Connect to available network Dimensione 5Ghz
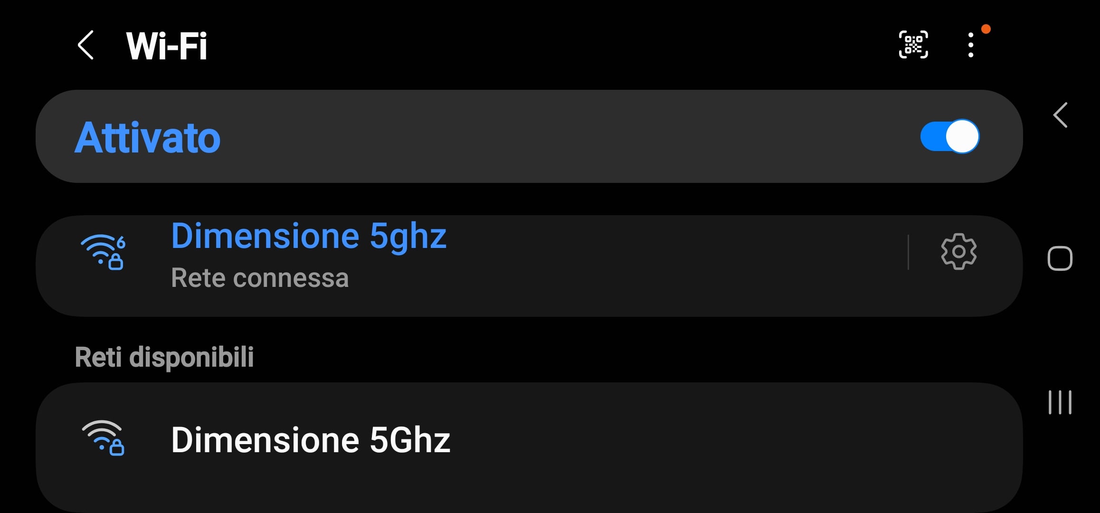Image resolution: width=1100 pixels, height=513 pixels. pos(529,440)
